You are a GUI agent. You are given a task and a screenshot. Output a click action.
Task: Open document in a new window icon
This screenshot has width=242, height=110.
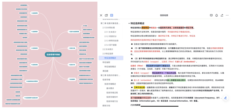[x=106, y=15]
